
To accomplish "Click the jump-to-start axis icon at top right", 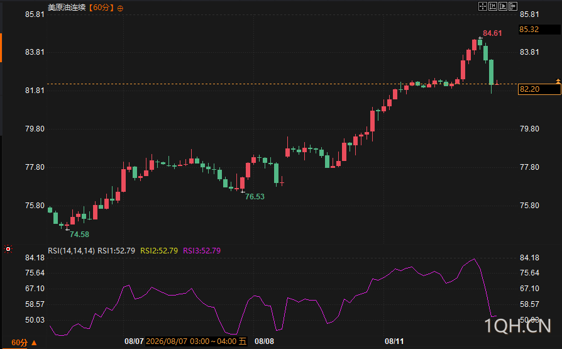I will [x=493, y=6].
